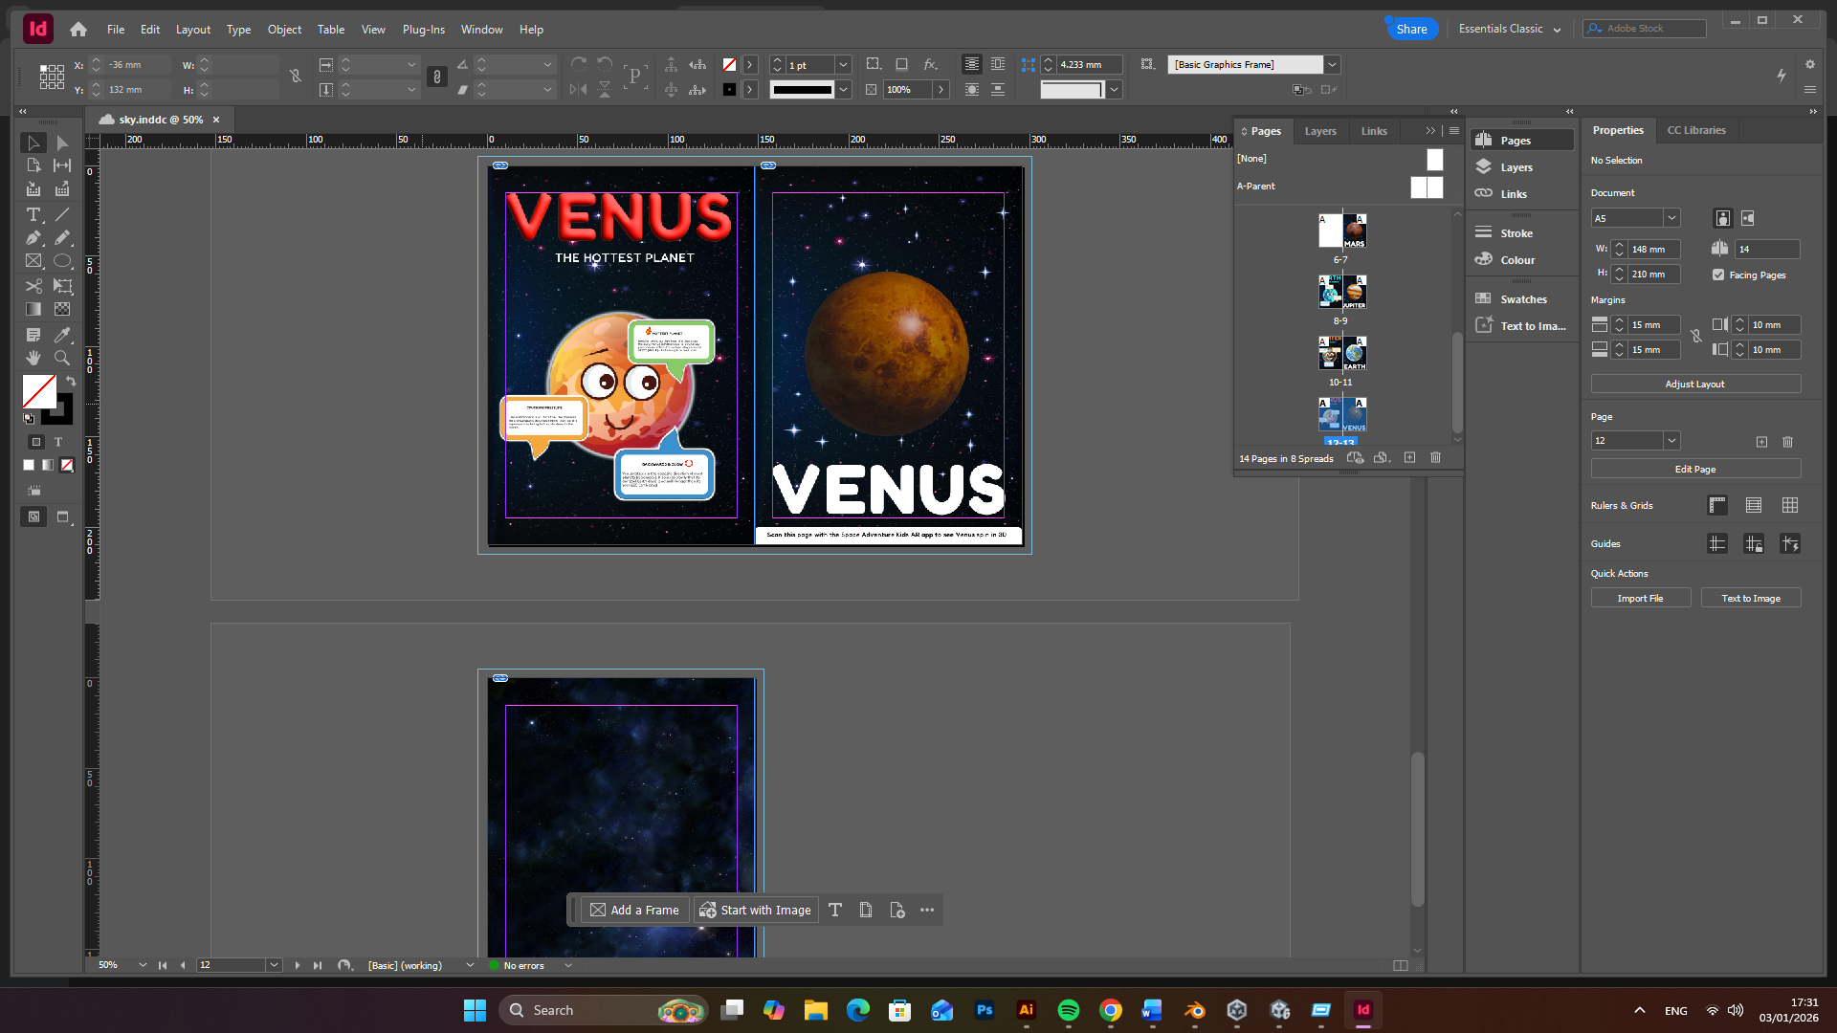1837x1033 pixels.
Task: Select the Type tool
Action: click(x=33, y=214)
